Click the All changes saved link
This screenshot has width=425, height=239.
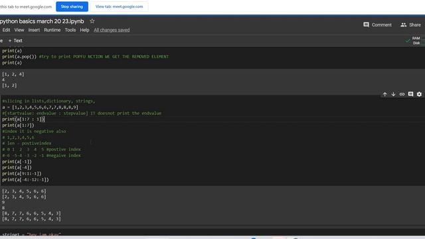112,30
